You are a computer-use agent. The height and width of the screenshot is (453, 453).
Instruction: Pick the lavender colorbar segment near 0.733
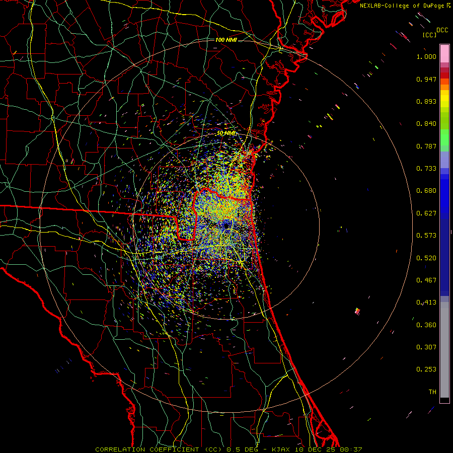[x=444, y=160]
